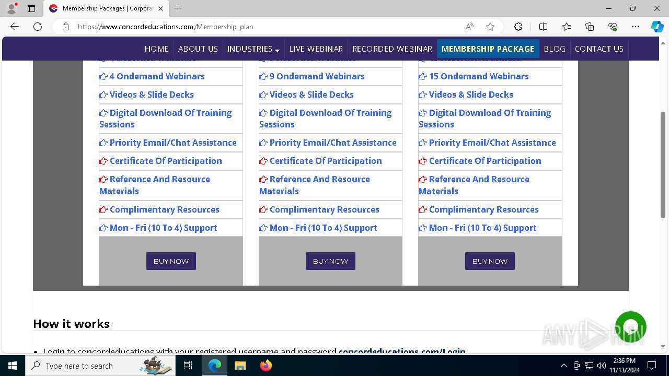This screenshot has width=669, height=376.
Task: Click the browser back arrow
Action: [x=15, y=27]
